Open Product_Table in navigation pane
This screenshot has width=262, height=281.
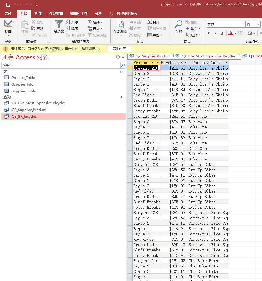(x=23, y=78)
